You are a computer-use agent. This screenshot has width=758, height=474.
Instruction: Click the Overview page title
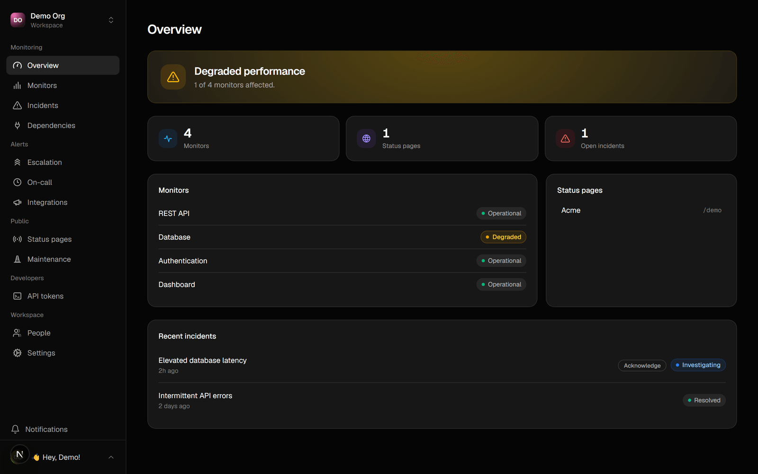[174, 29]
